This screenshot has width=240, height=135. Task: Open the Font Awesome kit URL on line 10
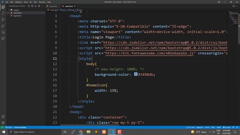pyautogui.click(x=149, y=53)
